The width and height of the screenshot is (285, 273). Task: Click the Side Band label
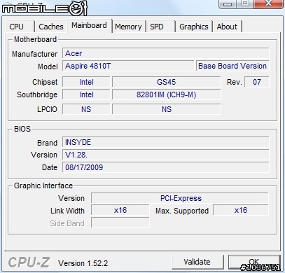tap(67, 223)
